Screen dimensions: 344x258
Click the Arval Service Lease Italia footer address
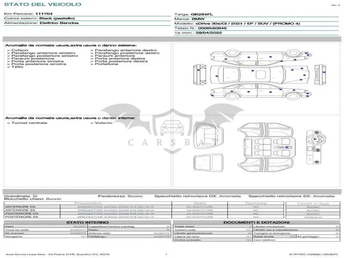(58, 254)
